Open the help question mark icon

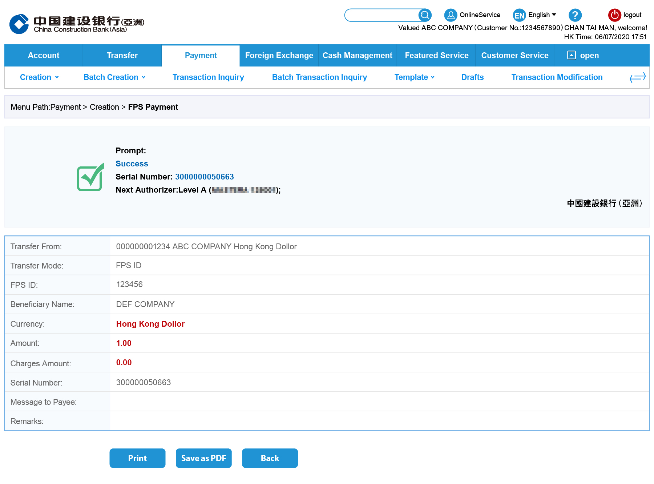[x=575, y=15]
